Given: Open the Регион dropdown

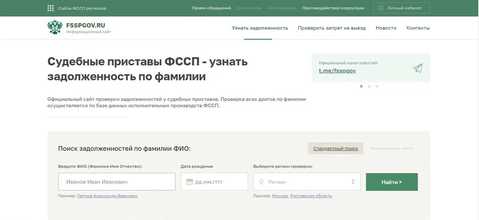Looking at the screenshot, I should click(x=307, y=182).
